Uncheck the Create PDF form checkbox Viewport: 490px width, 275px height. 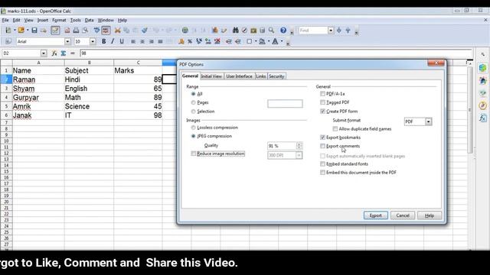pyautogui.click(x=322, y=112)
